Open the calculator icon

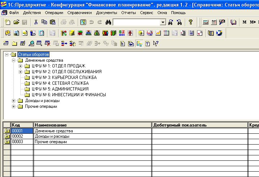tap(205, 22)
